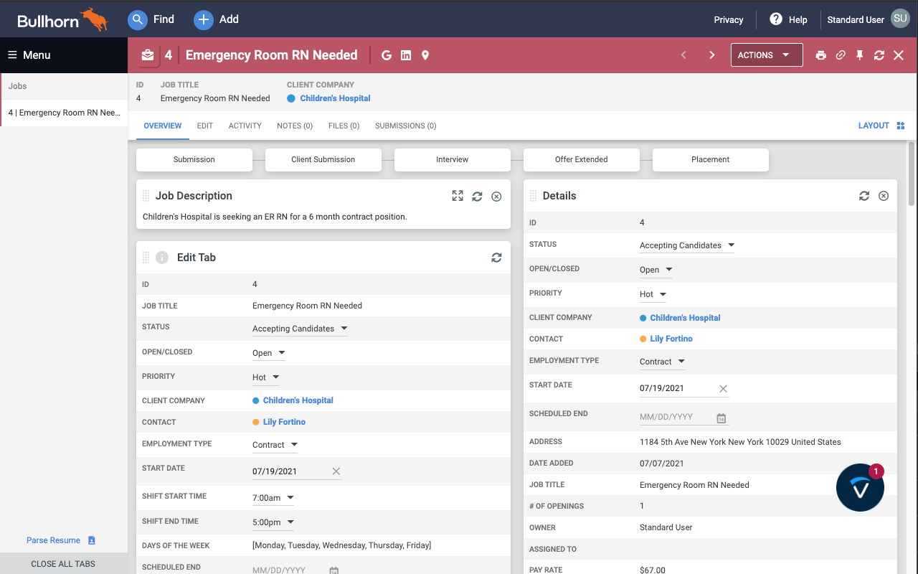Clear the Start Date in Details card
Screen dimensions: 918x574
[x=723, y=389]
